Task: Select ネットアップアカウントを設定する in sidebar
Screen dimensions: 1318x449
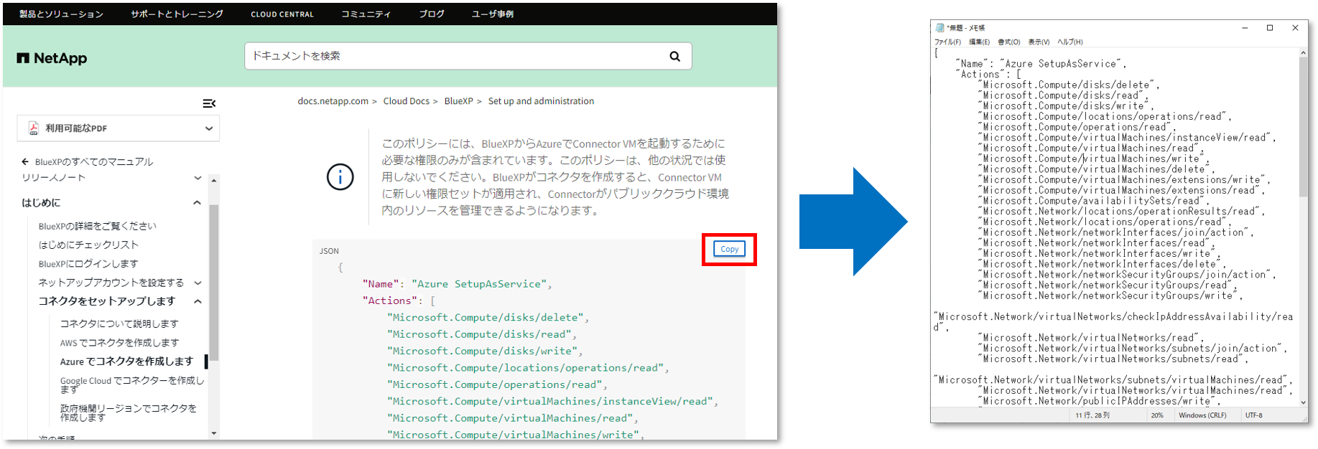Action: (x=111, y=283)
